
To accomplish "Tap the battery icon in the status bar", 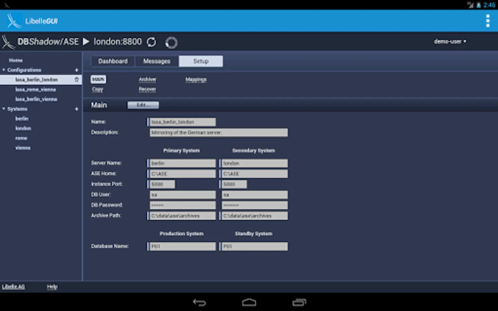I will (479, 5).
